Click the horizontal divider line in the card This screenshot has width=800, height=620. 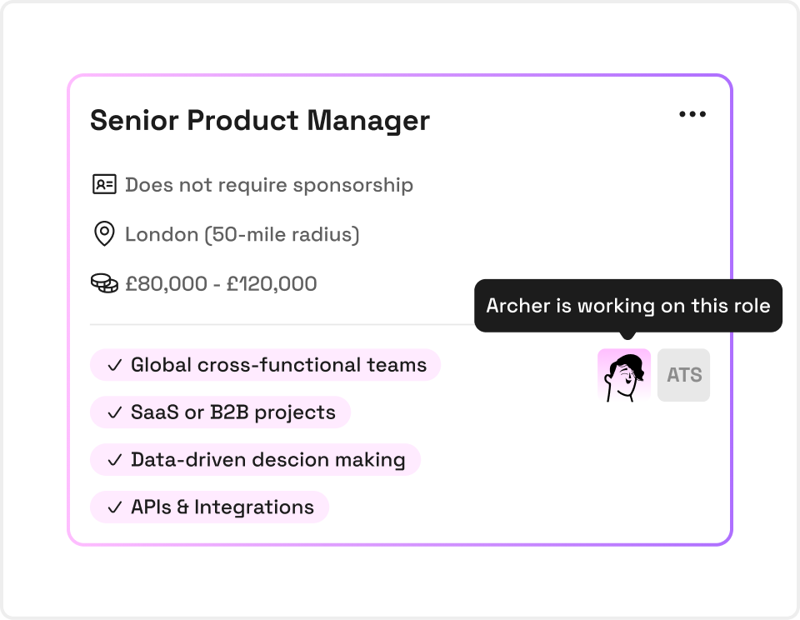tap(282, 324)
